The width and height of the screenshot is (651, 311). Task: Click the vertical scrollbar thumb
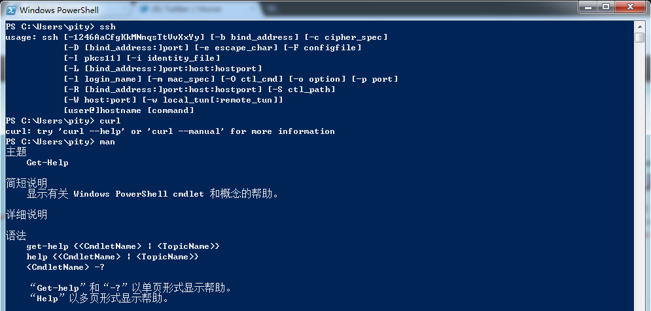point(640,37)
